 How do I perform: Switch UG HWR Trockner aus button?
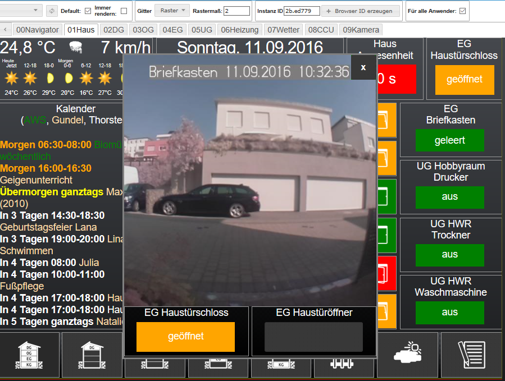[450, 255]
